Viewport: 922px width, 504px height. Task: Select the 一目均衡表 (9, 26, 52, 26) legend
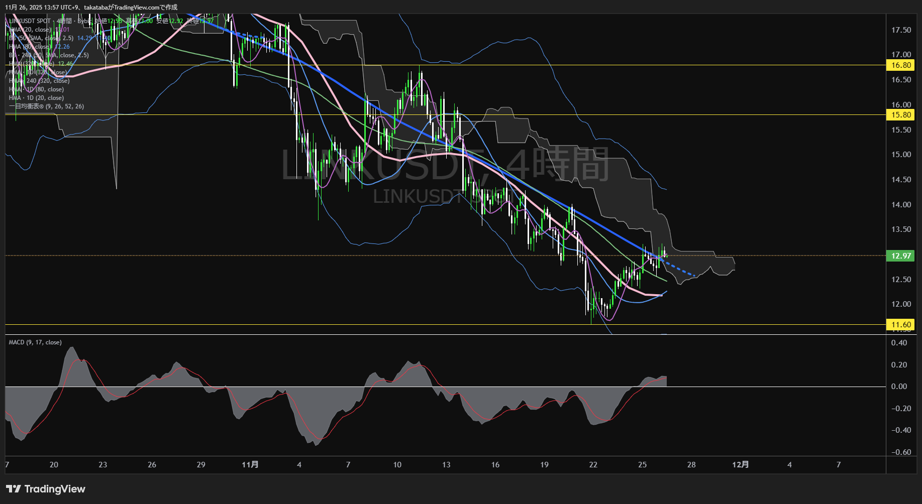46,106
